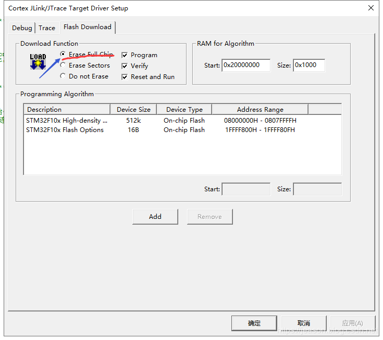Screen dimensions: 383x340
Task: Click the Device Size column header
Action: [133, 109]
